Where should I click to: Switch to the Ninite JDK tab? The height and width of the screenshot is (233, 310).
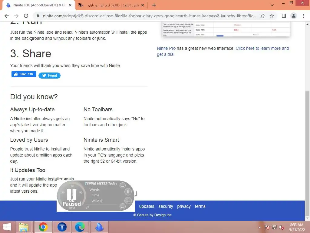coord(38,5)
